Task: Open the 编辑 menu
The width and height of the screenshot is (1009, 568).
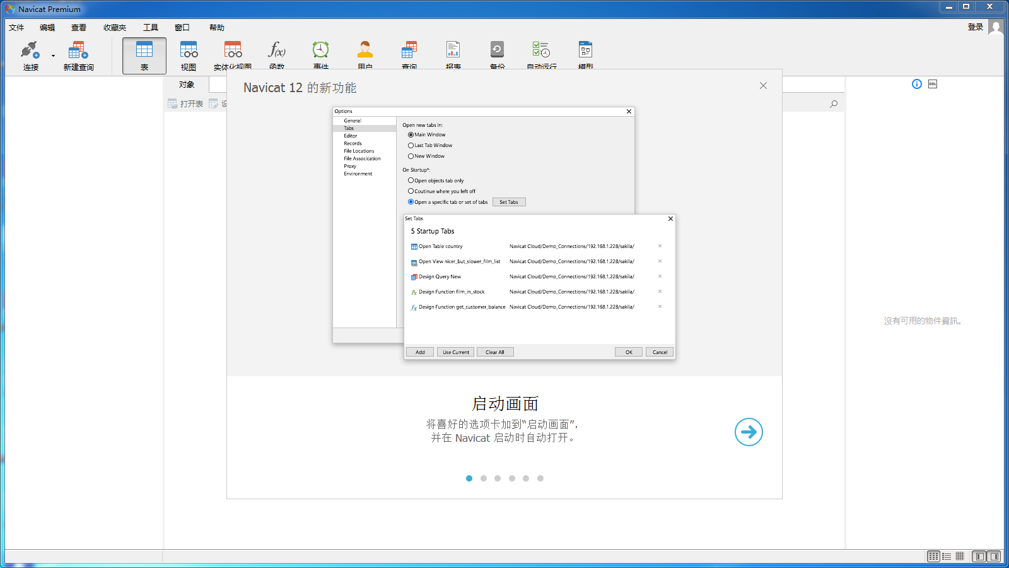Action: click(47, 27)
